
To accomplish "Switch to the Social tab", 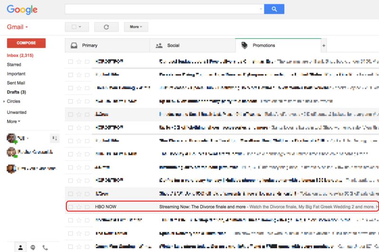I will [193, 45].
